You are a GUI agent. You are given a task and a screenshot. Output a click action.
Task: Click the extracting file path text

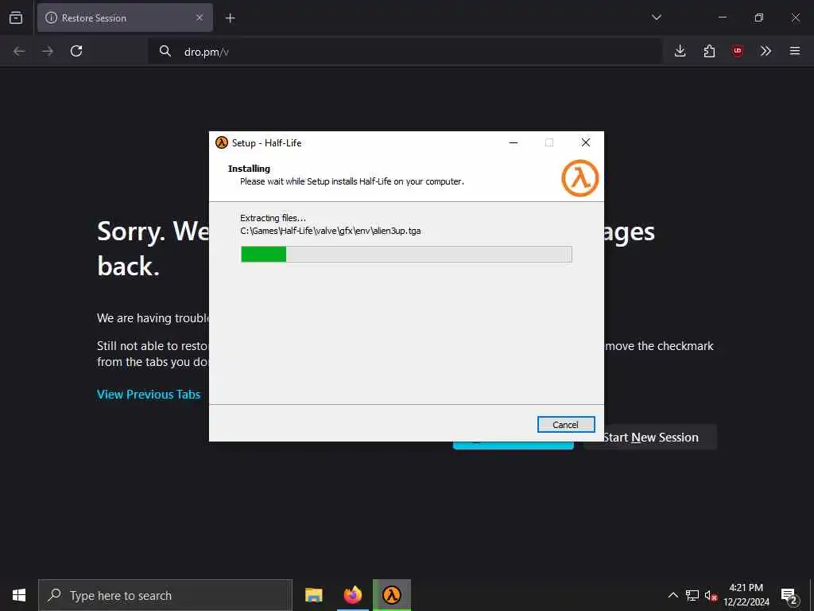[330, 231]
